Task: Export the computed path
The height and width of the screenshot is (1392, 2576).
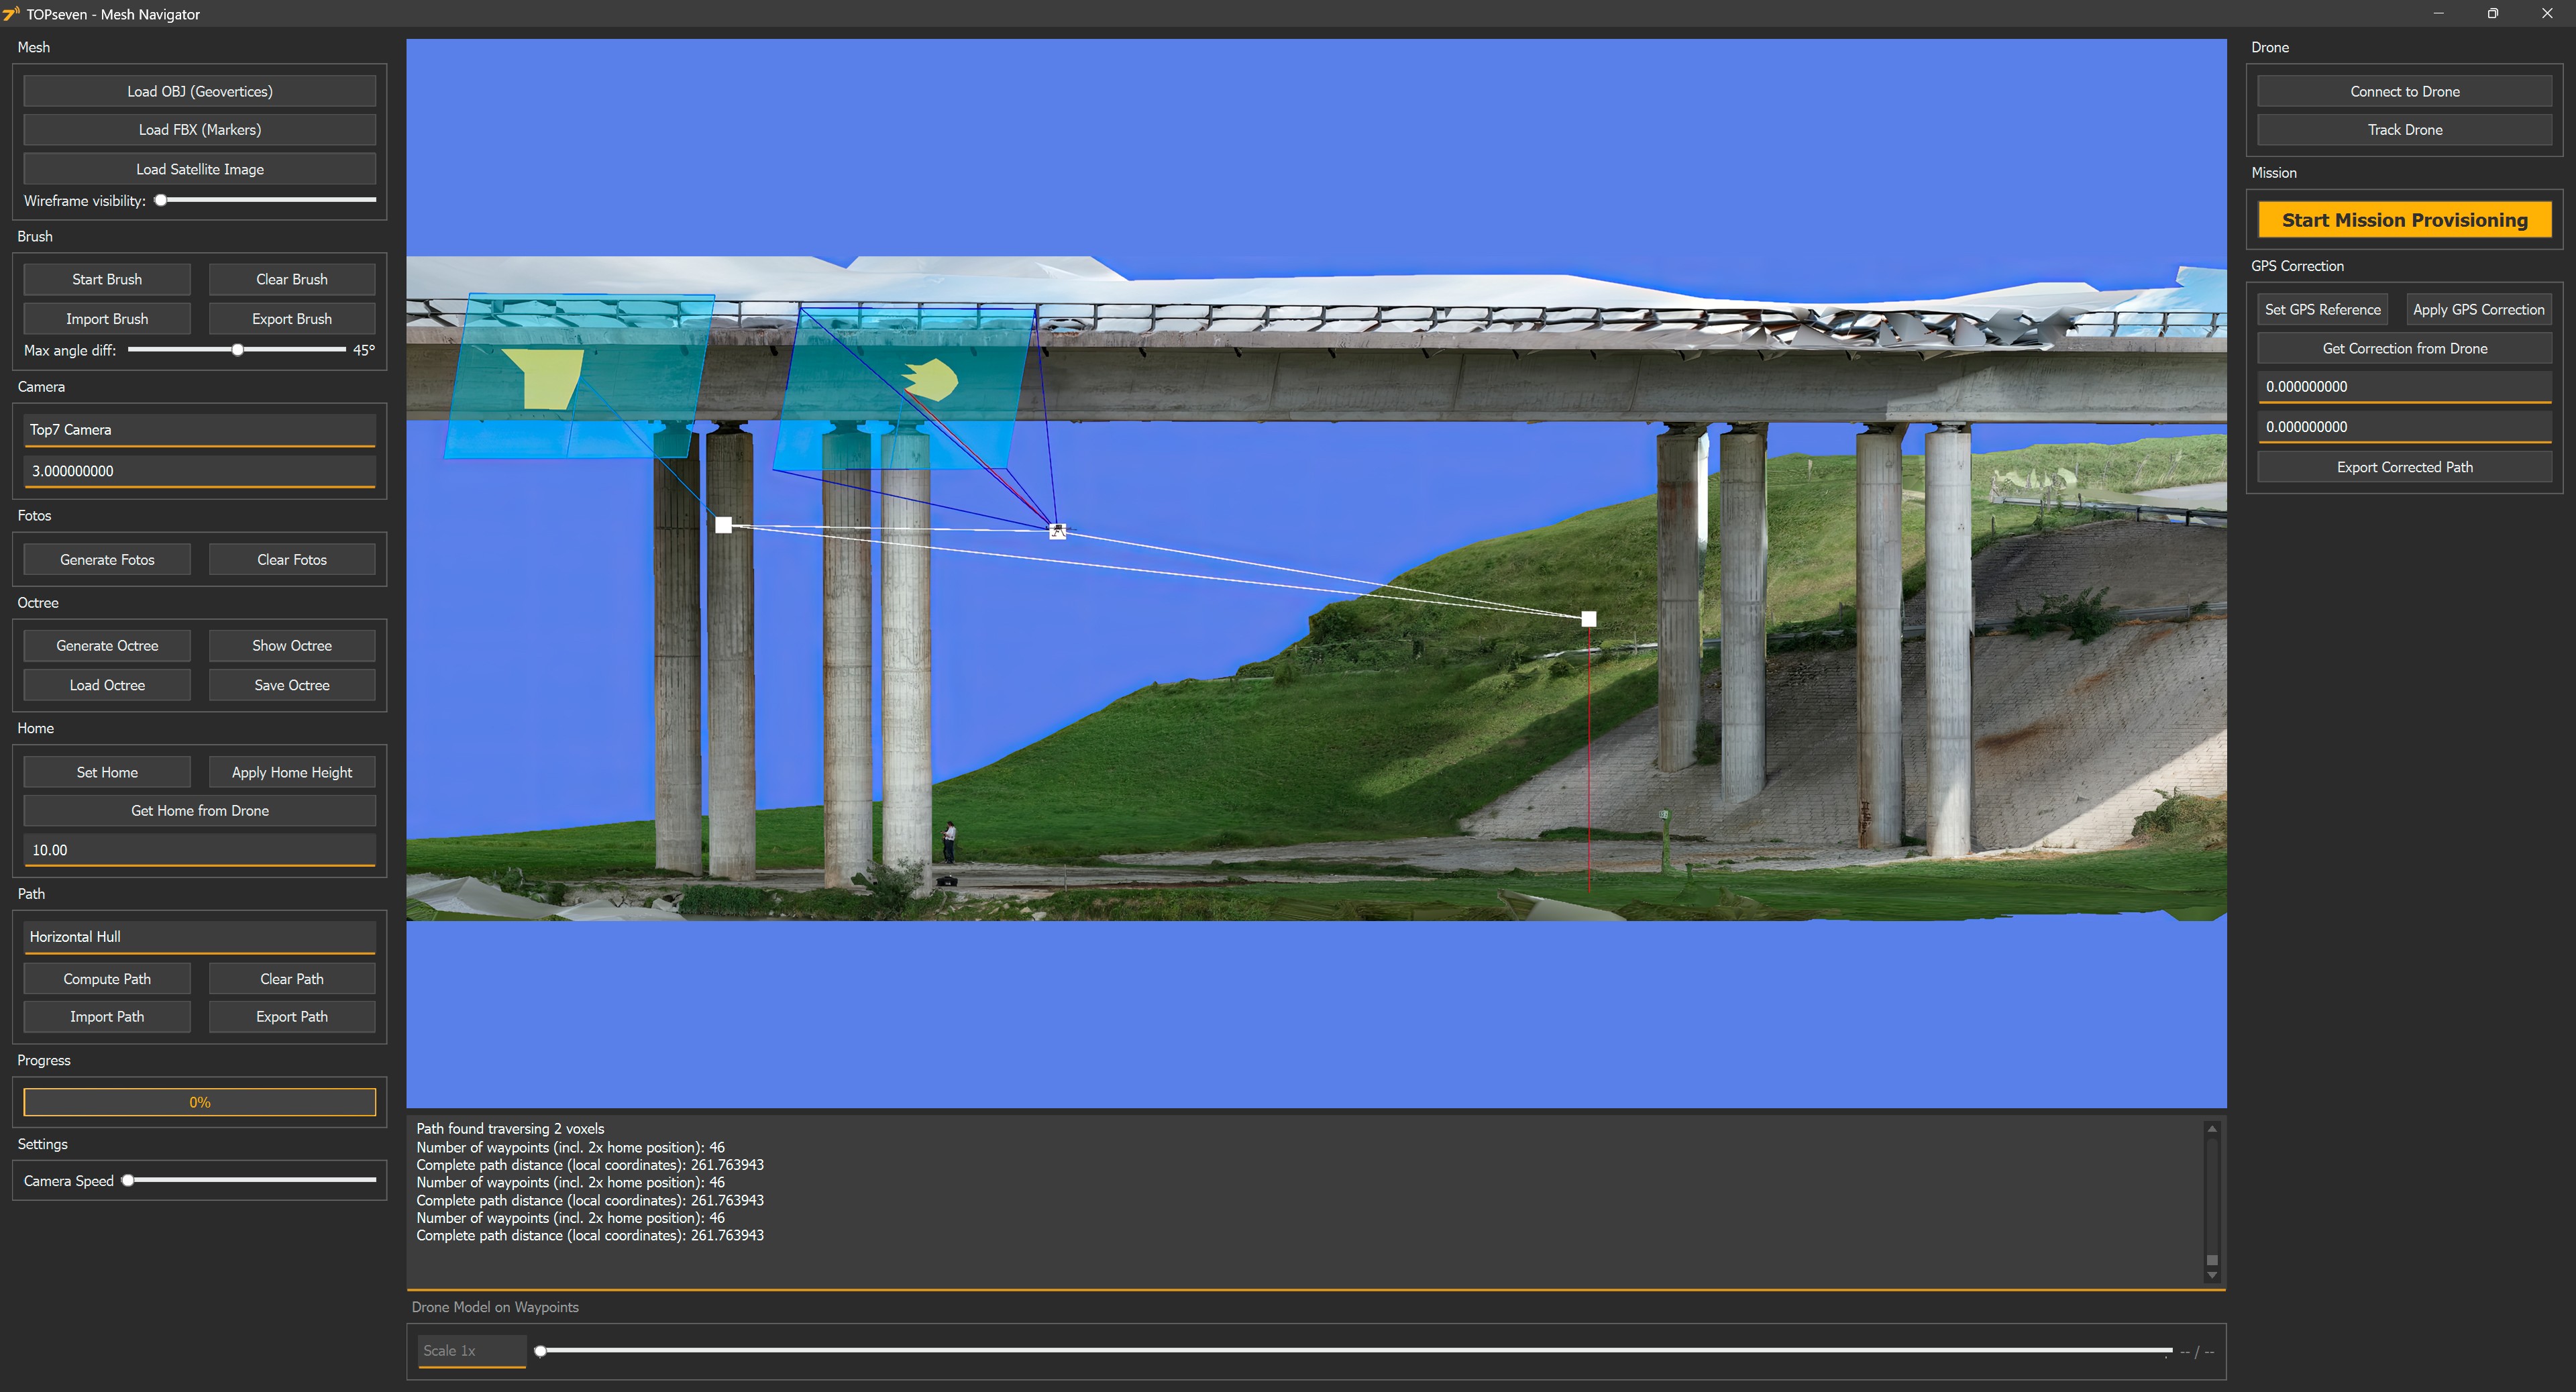Action: click(291, 1016)
